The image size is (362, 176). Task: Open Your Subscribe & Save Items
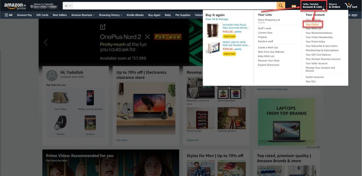[x=321, y=46]
